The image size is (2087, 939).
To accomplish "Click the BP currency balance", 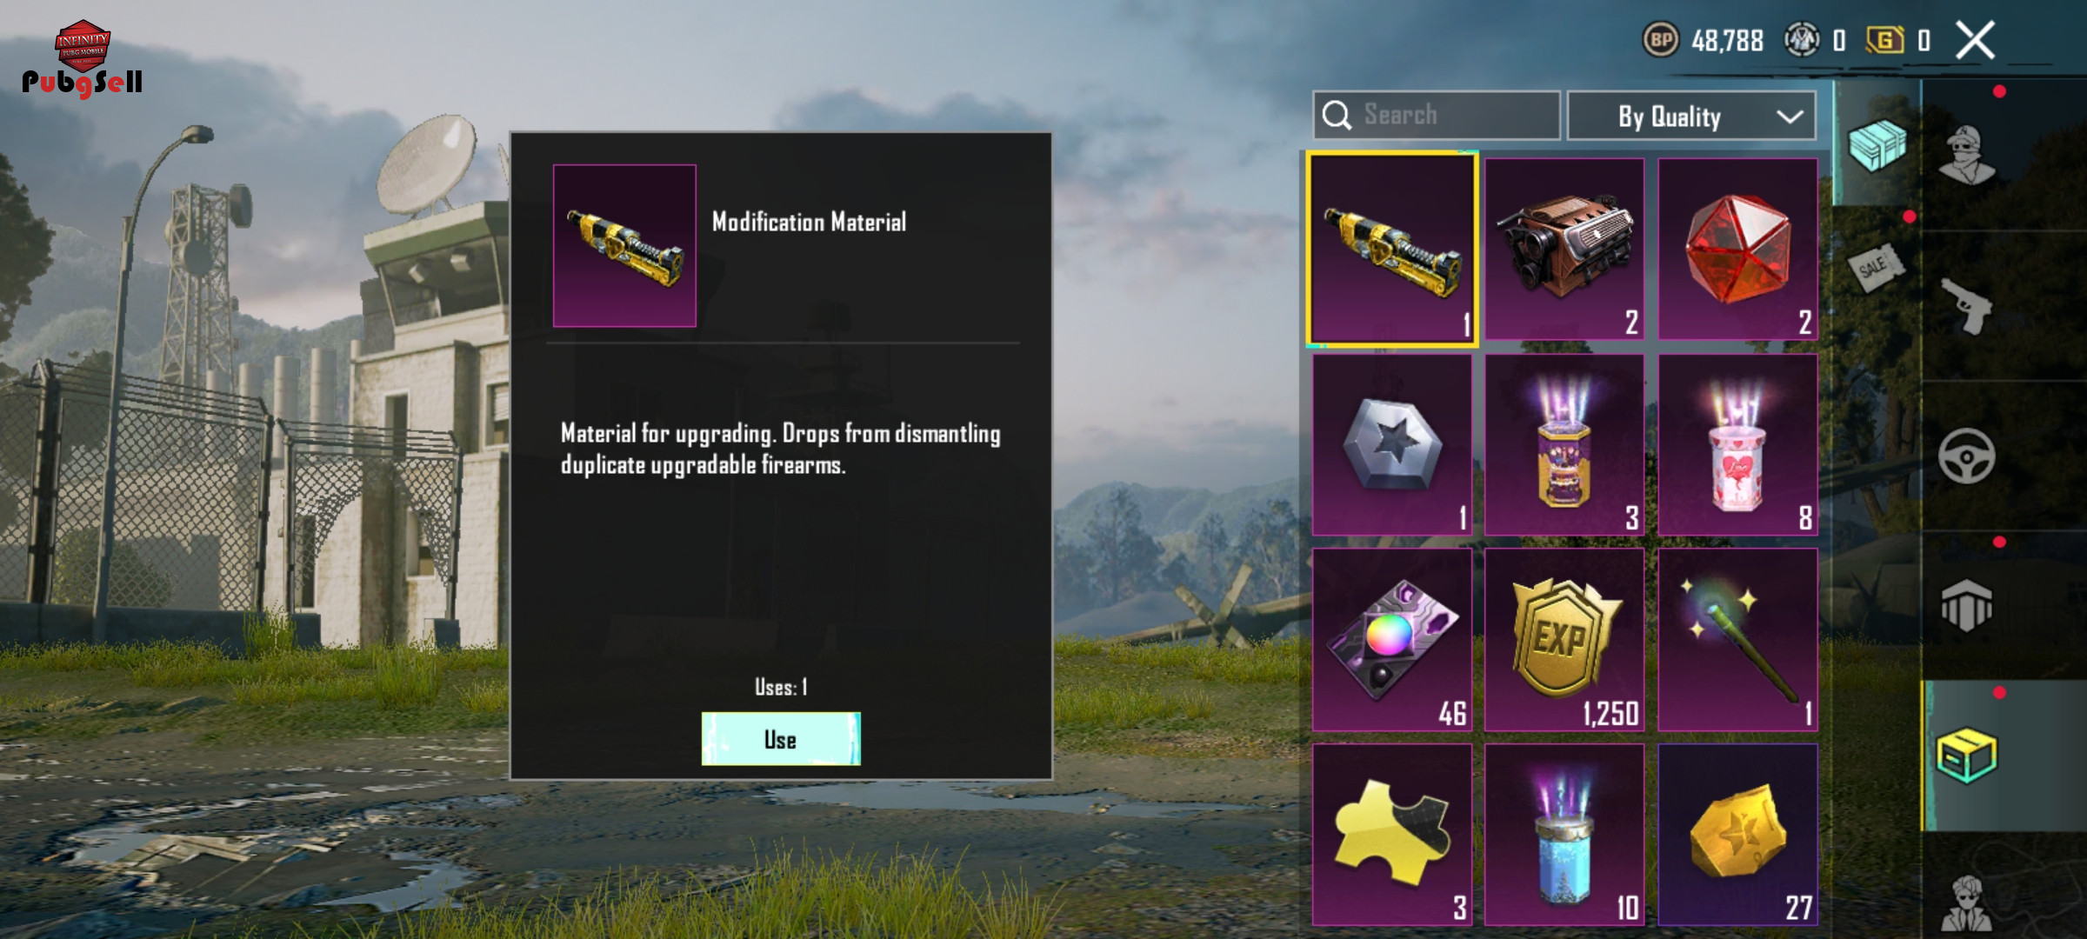I will 1704,40.
